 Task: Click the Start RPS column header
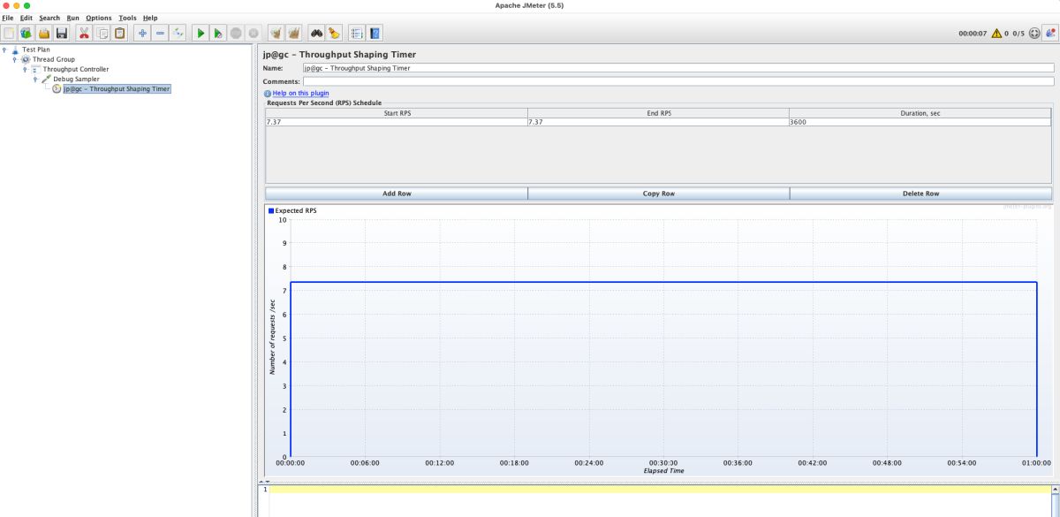tap(397, 113)
